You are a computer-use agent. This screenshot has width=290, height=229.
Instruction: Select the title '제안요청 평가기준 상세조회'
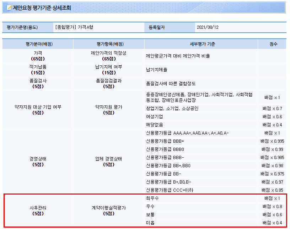42,8
